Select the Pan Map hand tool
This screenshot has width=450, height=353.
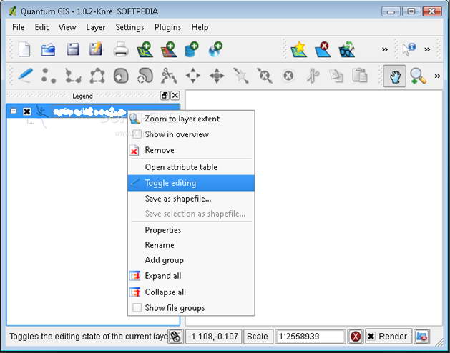coord(394,75)
